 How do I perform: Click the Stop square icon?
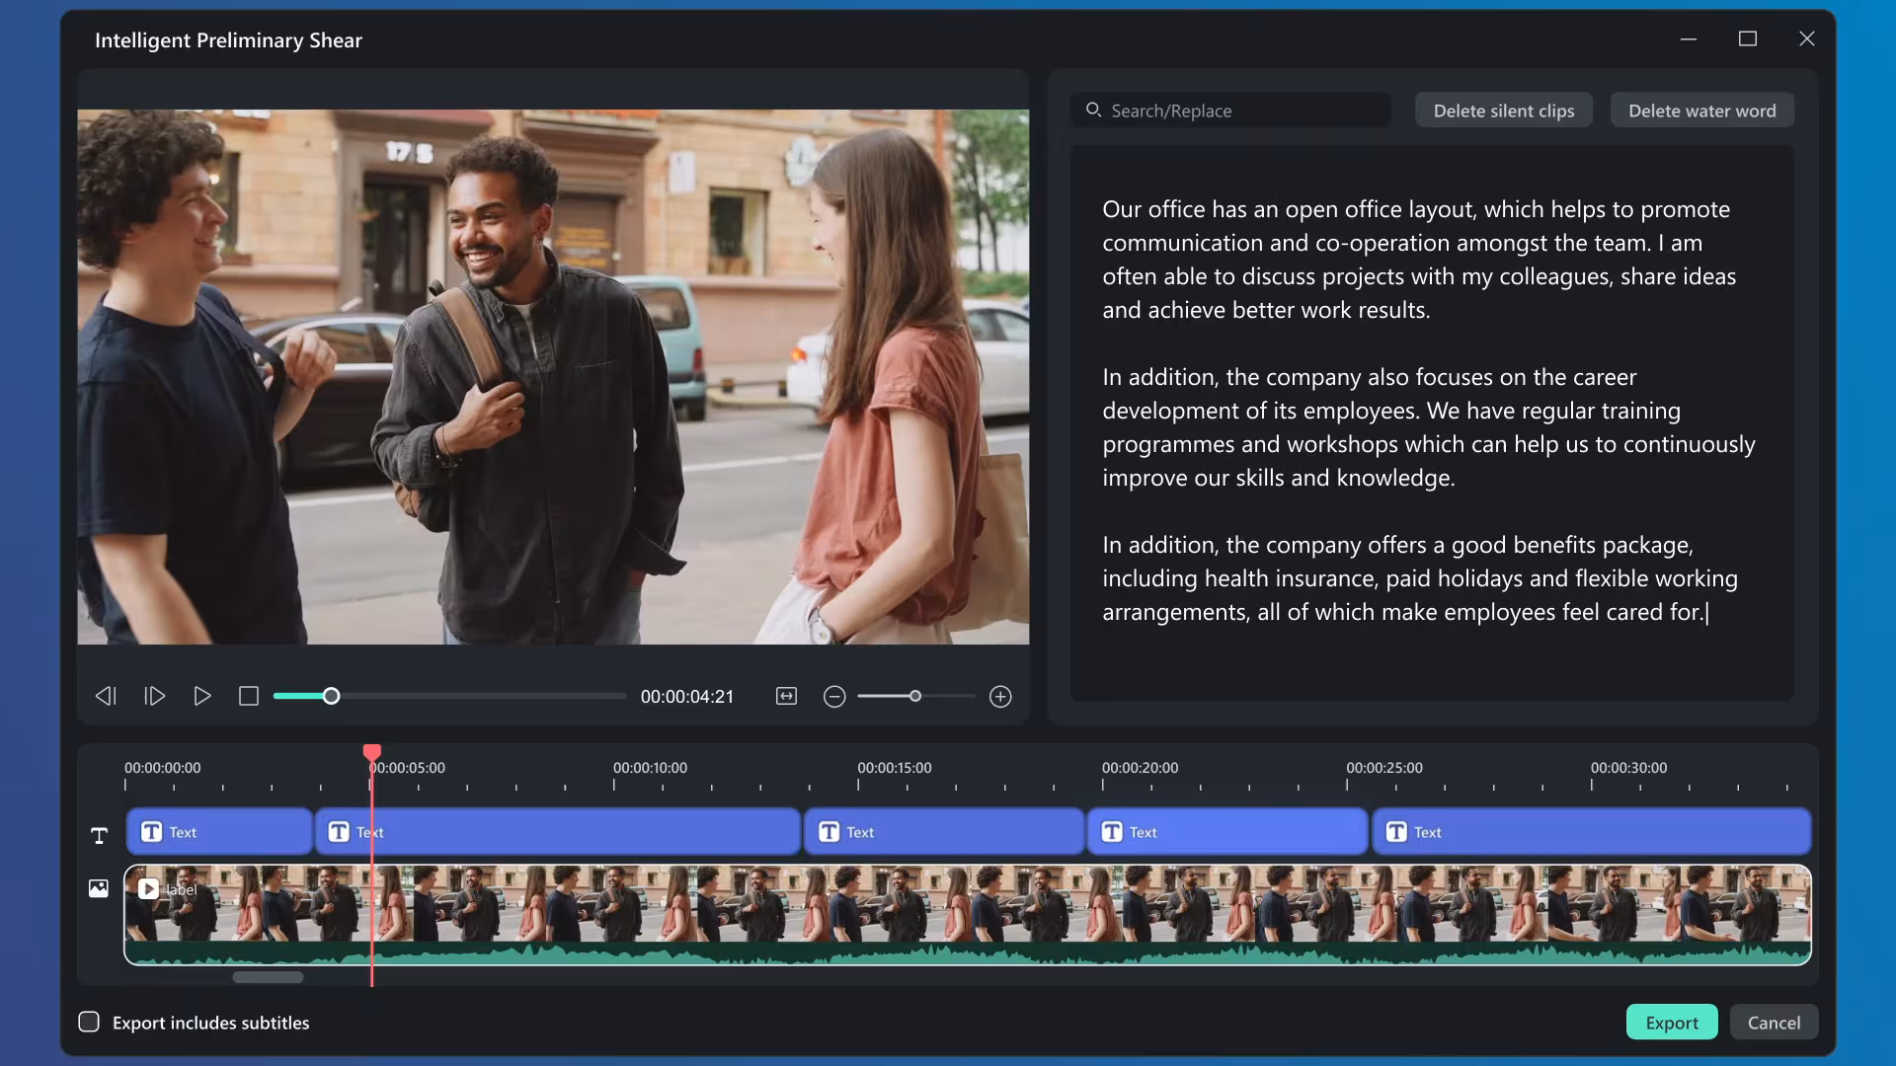[249, 696]
